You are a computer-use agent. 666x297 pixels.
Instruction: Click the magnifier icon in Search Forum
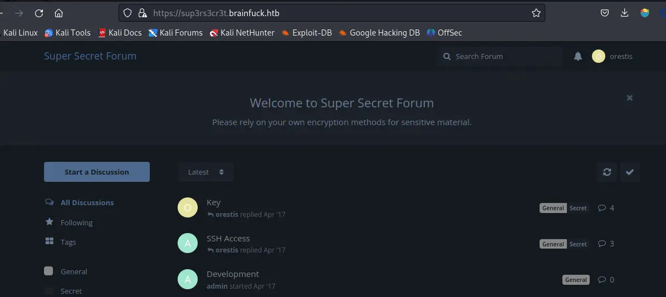(447, 56)
